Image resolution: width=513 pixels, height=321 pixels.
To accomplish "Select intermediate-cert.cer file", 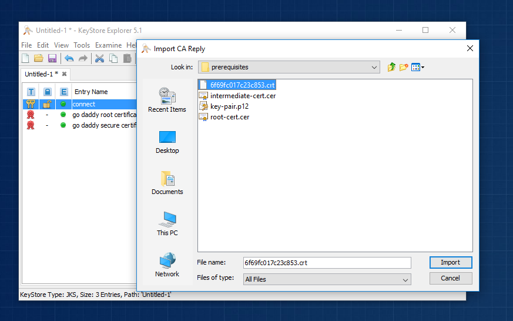I will pyautogui.click(x=243, y=96).
